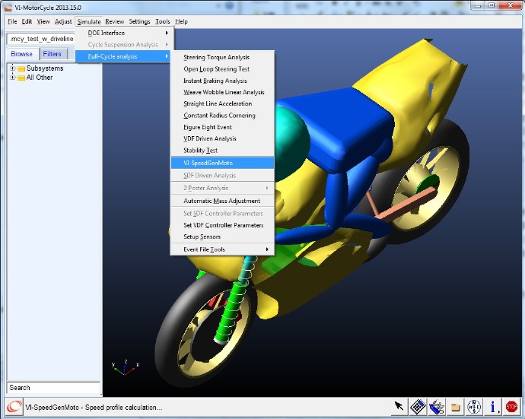Viewport: 525px width, 419px height.
Task: Click the Subsystems folder icon
Action: pyautogui.click(x=21, y=68)
